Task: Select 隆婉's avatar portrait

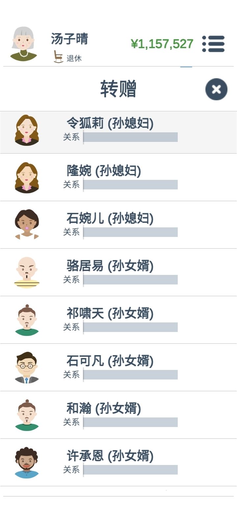Action: (27, 178)
